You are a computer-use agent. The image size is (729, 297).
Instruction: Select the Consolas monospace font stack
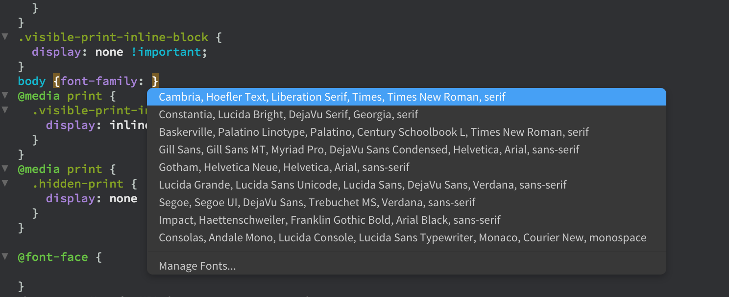pyautogui.click(x=403, y=237)
